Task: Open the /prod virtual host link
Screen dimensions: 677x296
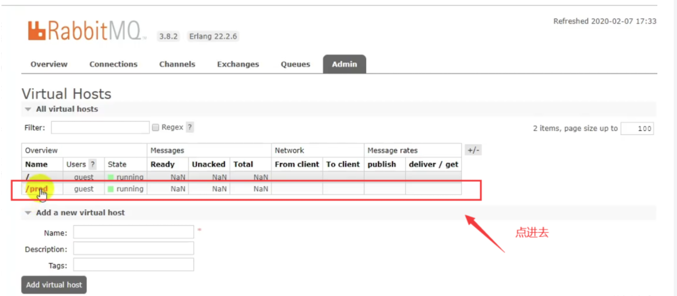Action: (37, 189)
